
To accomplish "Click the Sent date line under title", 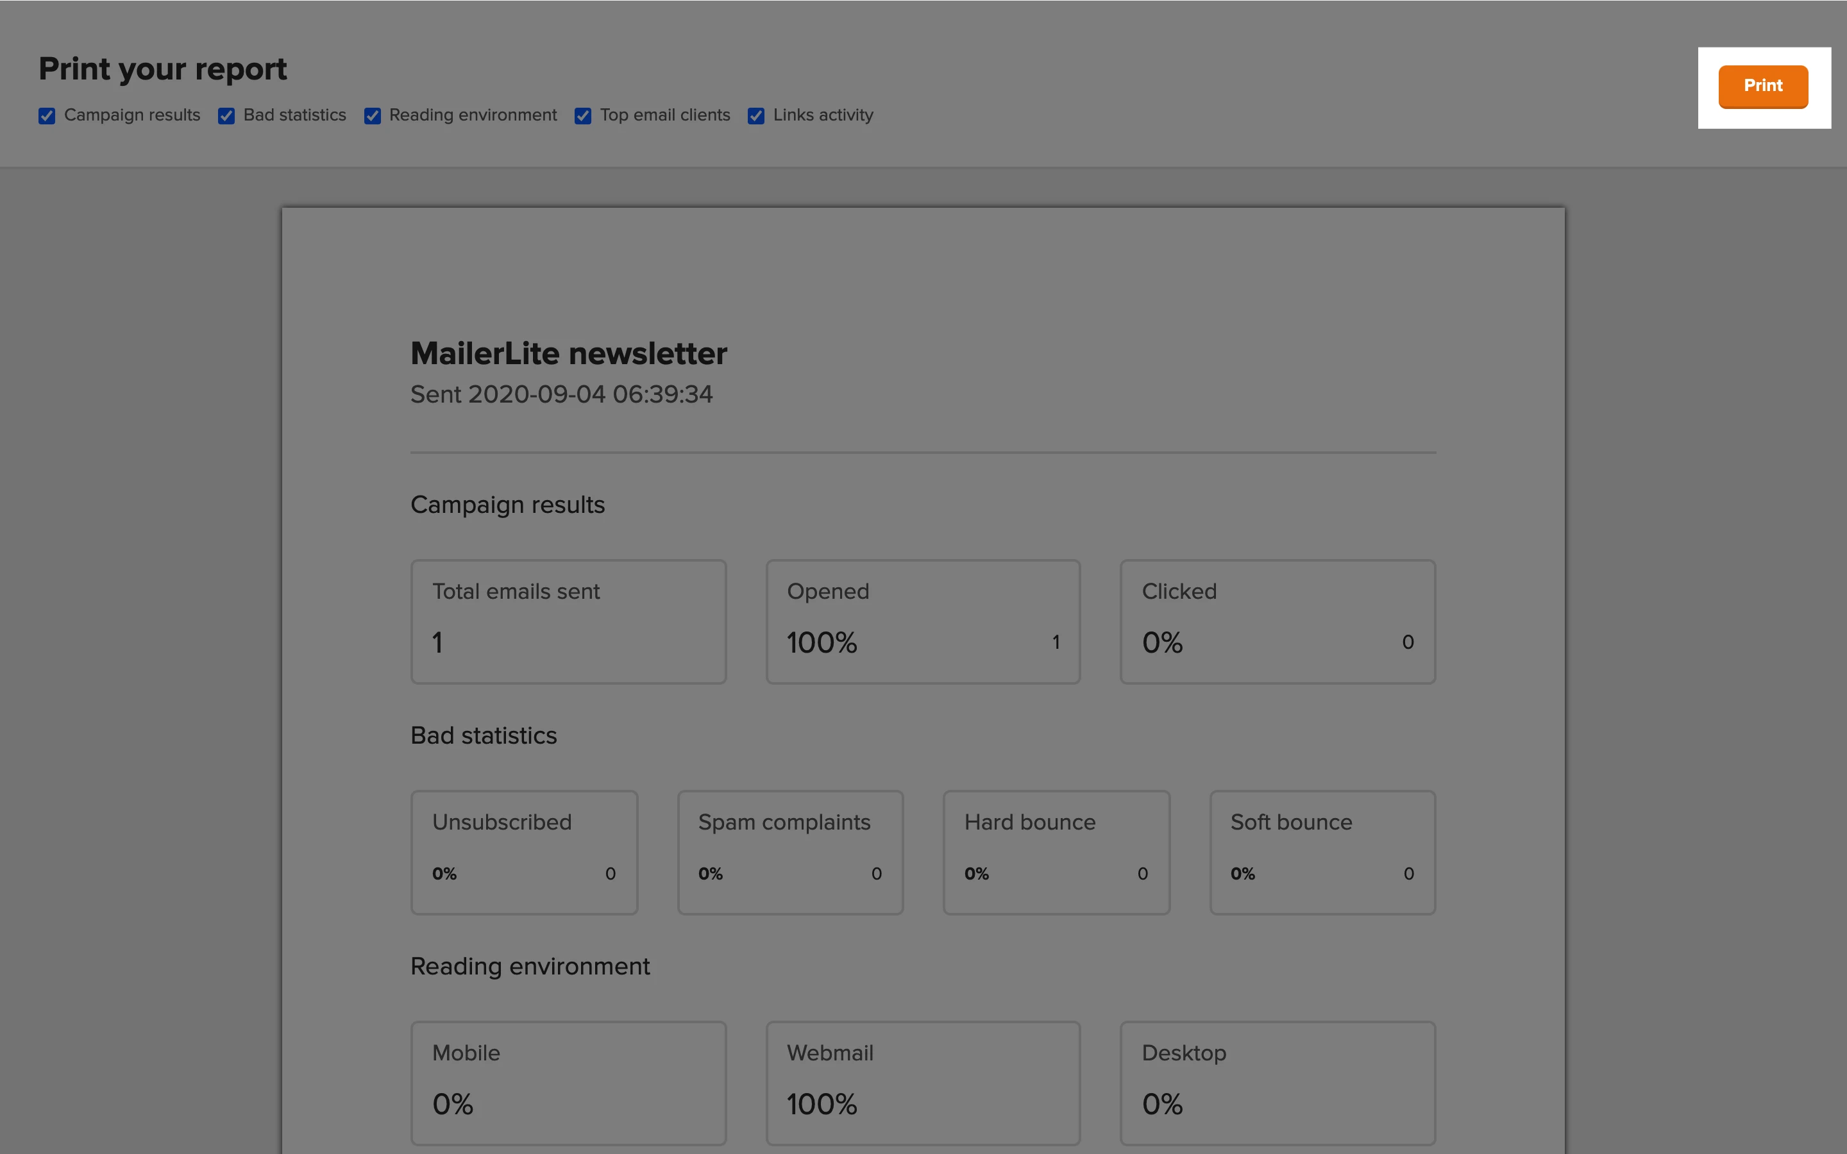I will (x=561, y=394).
